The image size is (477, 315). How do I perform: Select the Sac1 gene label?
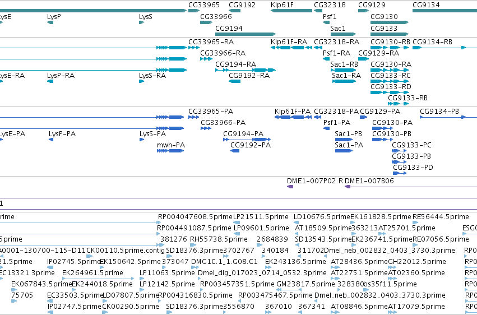338,28
